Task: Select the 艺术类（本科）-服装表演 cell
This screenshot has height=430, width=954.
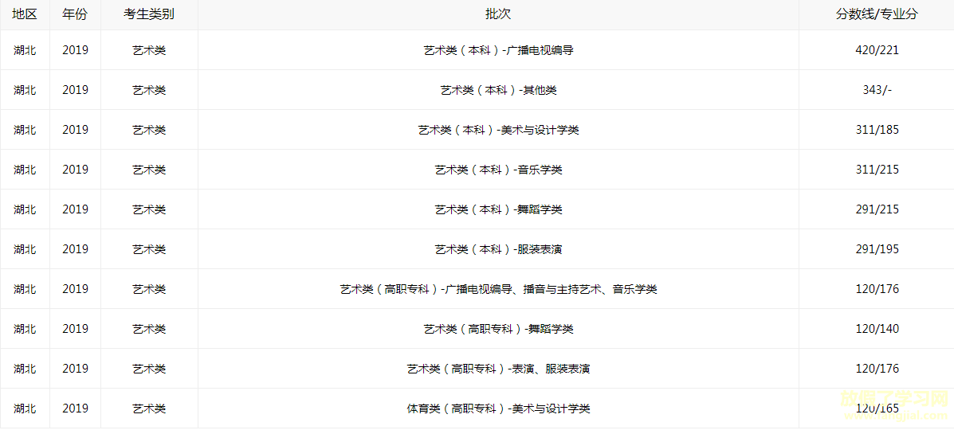Action: (498, 248)
